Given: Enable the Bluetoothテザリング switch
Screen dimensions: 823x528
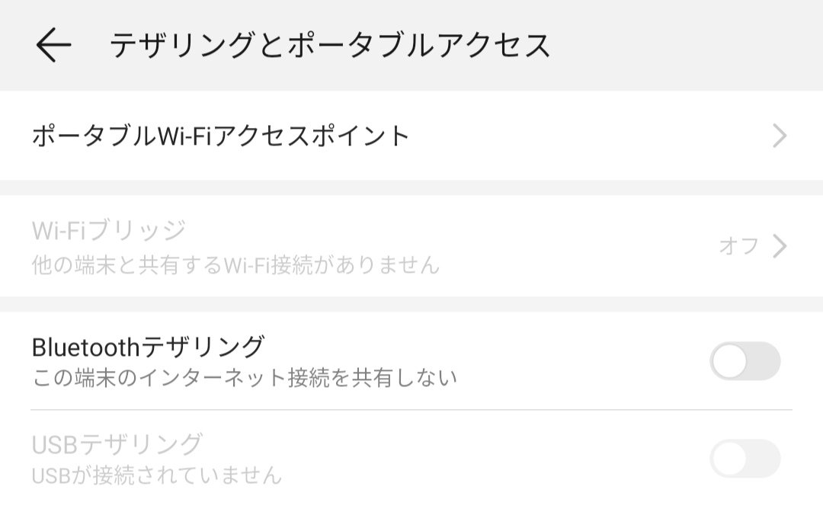Looking at the screenshot, I should pos(745,361).
